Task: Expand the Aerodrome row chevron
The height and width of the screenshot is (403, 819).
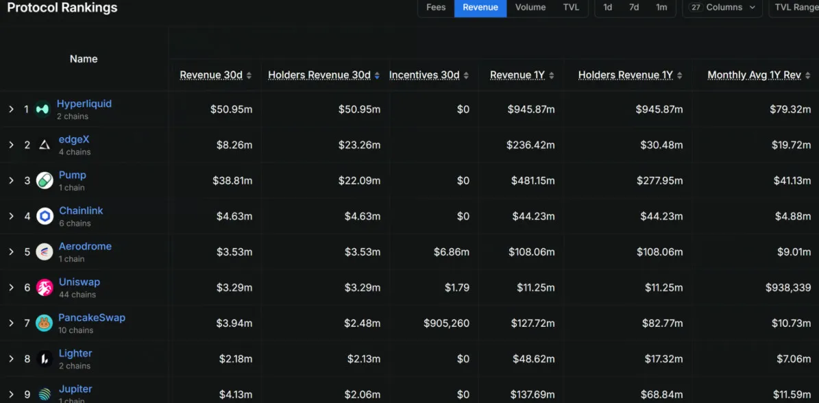Action: [11, 252]
